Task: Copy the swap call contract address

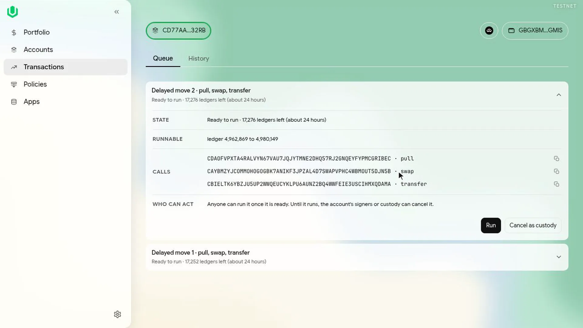Action: click(557, 171)
